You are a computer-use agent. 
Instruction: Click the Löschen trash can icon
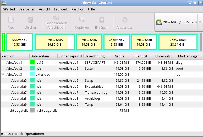tap(31, 20)
